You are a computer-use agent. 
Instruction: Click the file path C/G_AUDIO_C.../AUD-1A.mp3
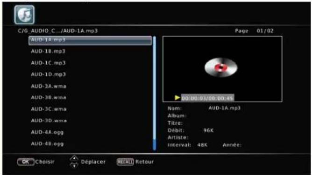(58, 31)
